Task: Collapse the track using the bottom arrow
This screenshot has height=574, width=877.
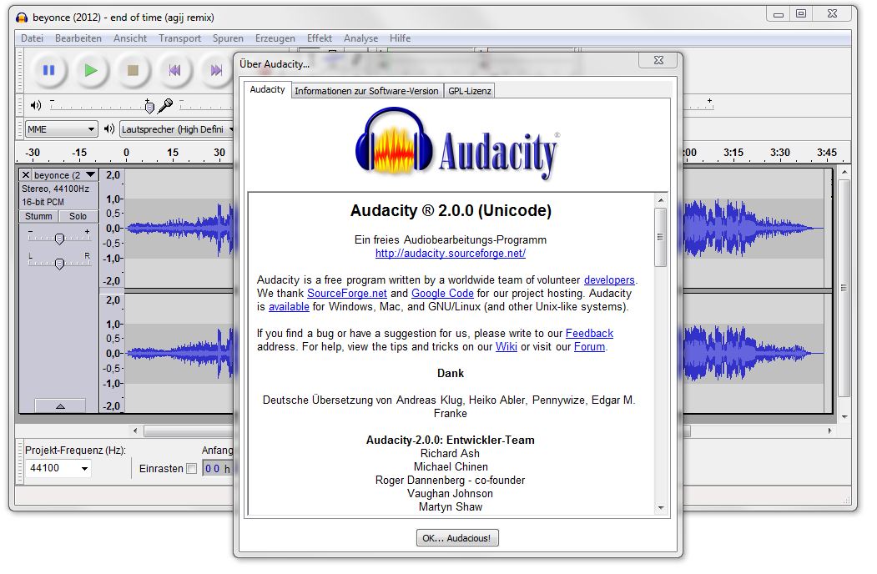Action: (x=59, y=405)
